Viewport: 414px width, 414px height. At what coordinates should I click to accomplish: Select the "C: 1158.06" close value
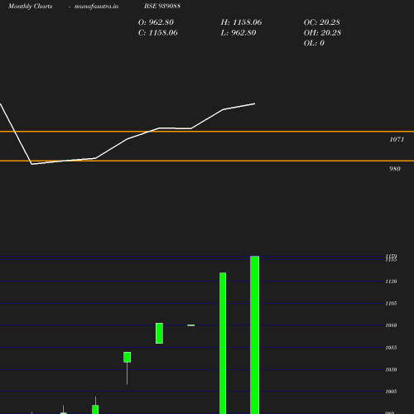click(x=158, y=33)
